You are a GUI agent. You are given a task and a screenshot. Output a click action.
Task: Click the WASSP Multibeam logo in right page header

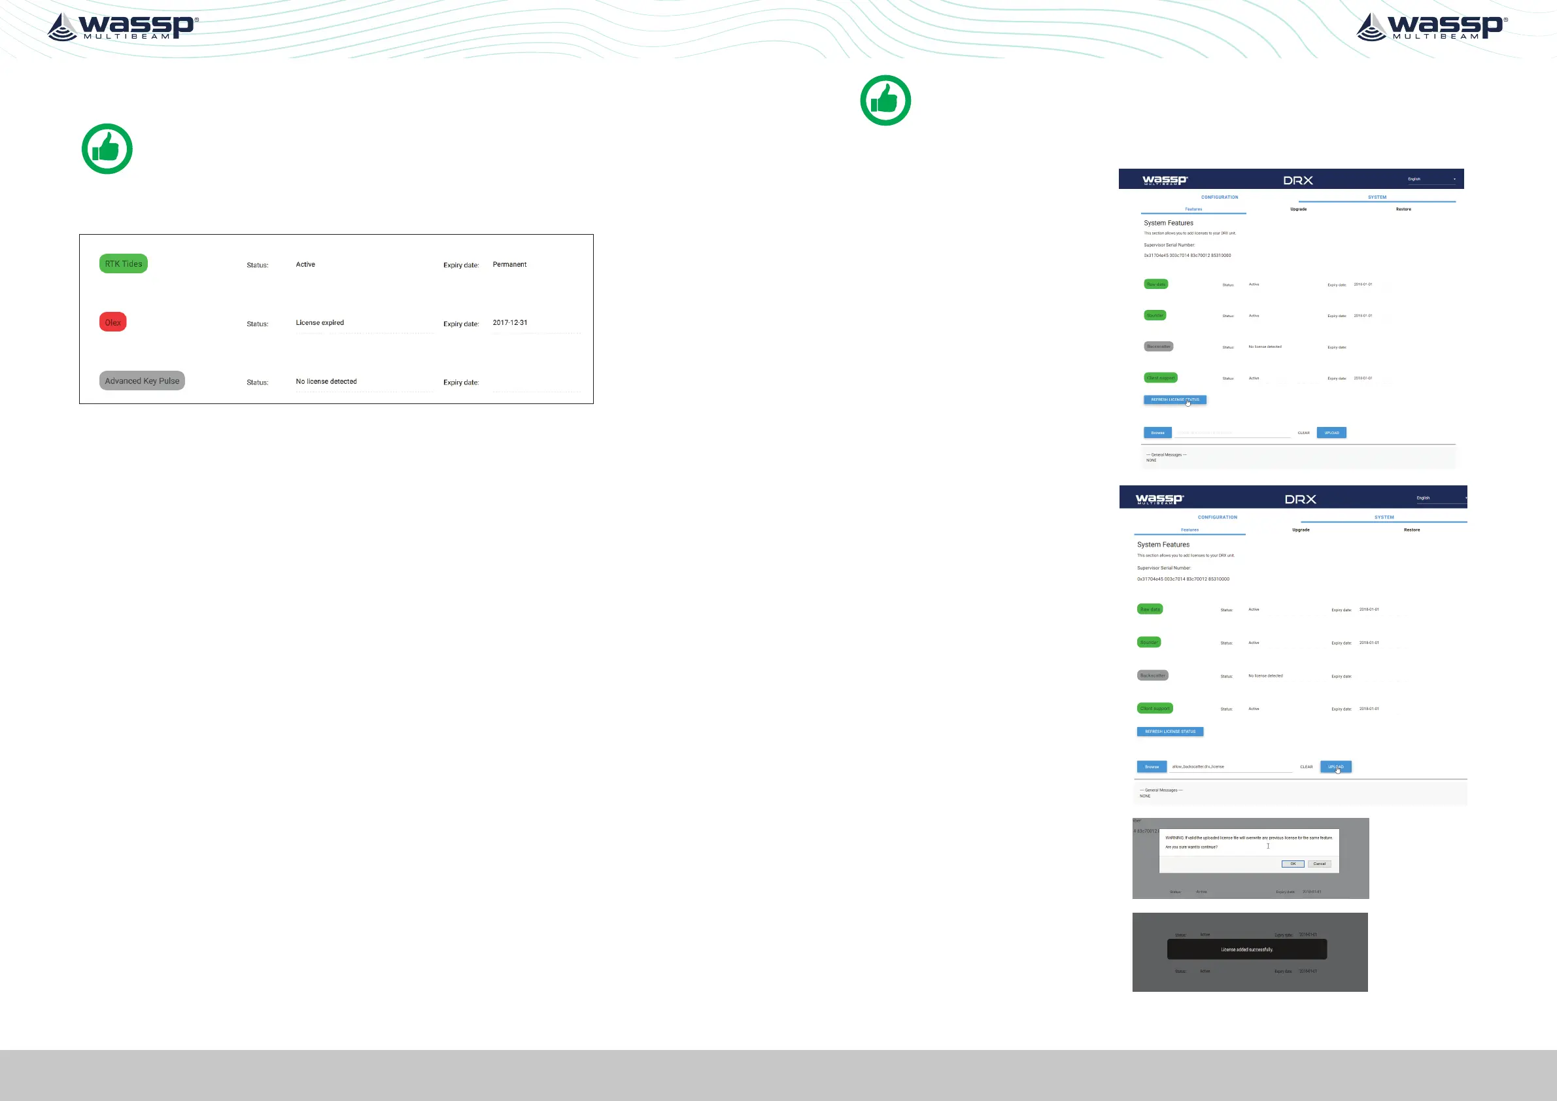tap(1431, 27)
